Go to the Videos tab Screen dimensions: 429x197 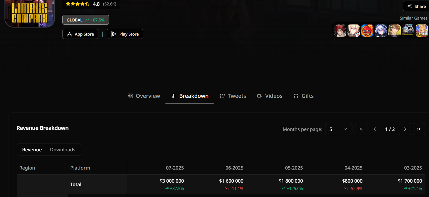tap(270, 96)
